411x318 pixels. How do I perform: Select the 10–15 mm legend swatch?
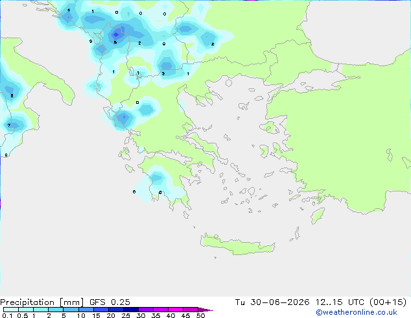(x=86, y=310)
